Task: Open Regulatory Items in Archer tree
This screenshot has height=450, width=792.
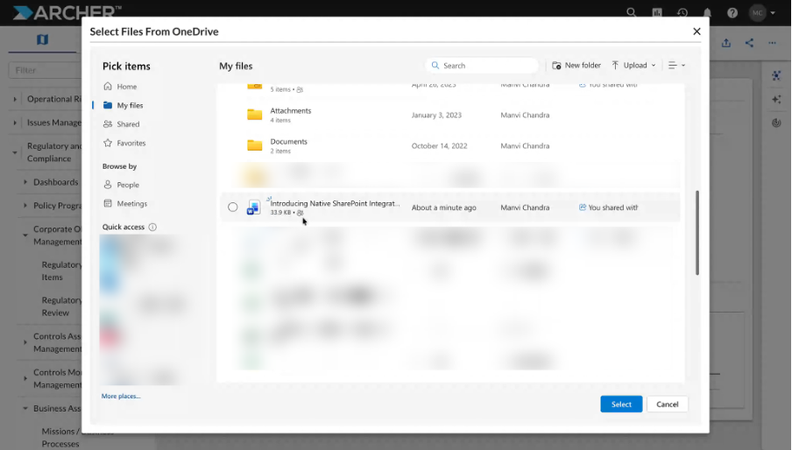Action: tap(61, 271)
